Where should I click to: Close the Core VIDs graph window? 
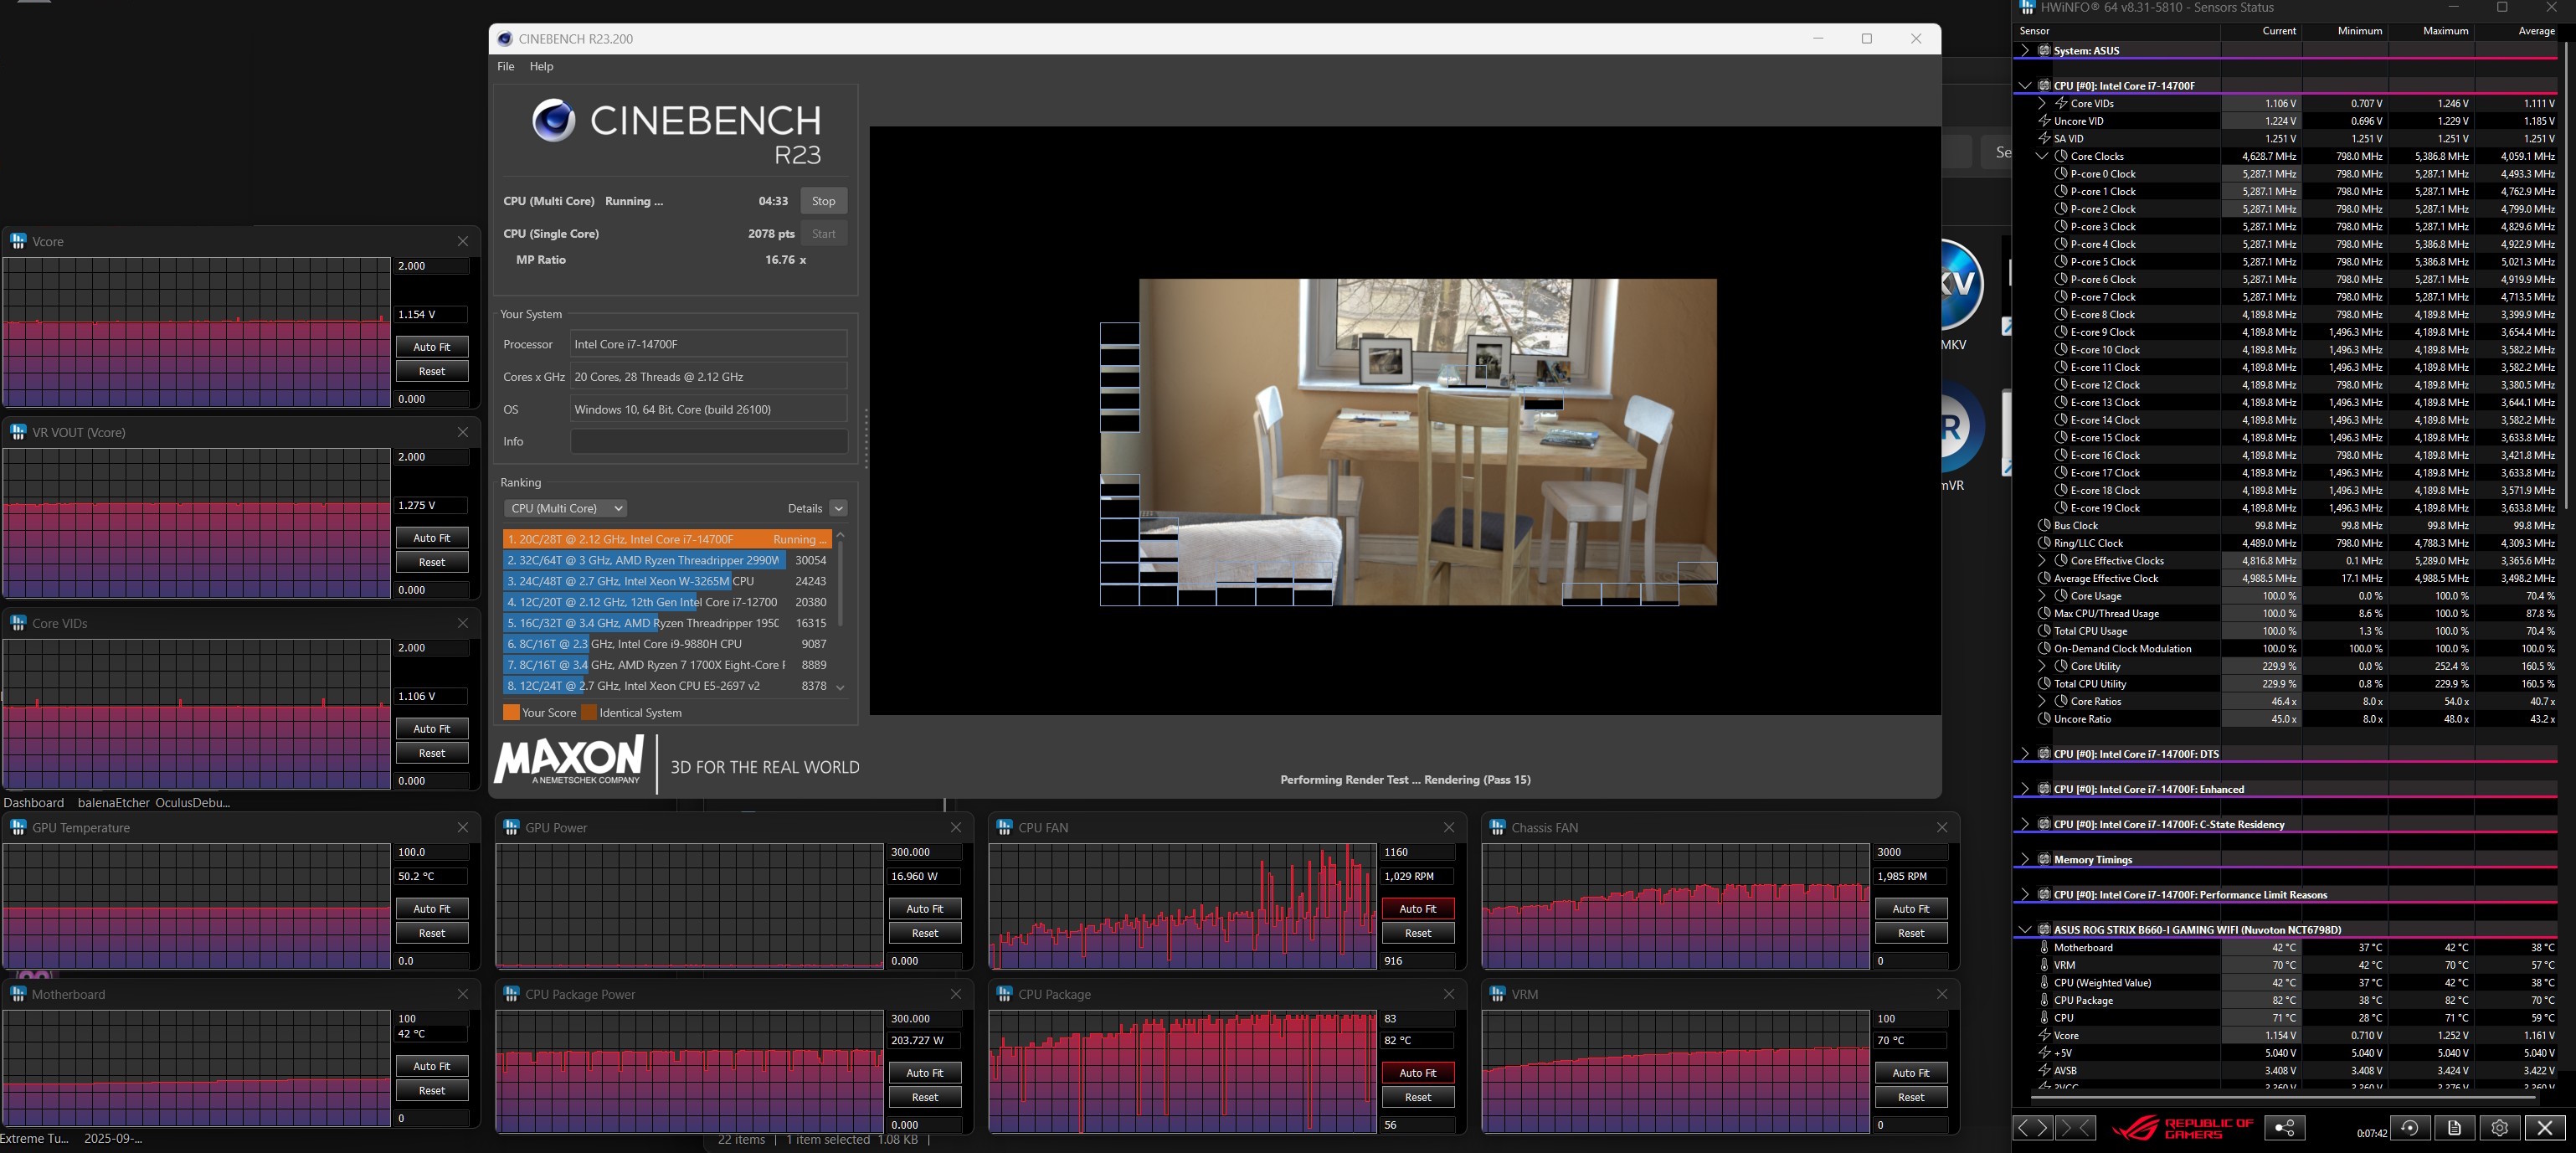point(463,623)
